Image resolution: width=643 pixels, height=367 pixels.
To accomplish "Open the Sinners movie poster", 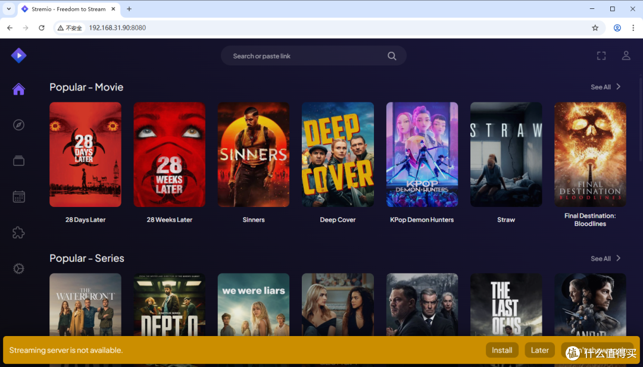I will pyautogui.click(x=254, y=155).
